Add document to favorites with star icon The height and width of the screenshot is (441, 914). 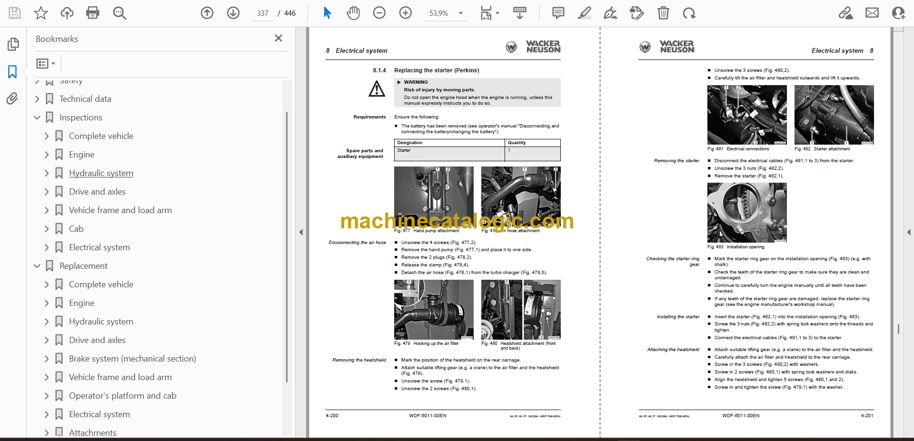(41, 13)
